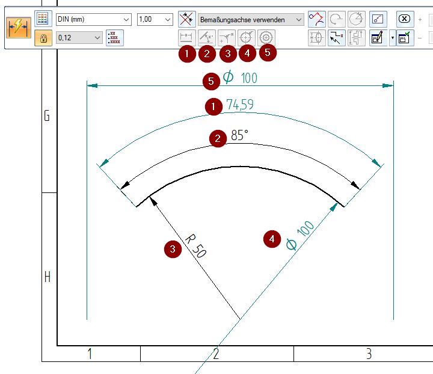Open the DIN (mm) style dropdown

point(93,19)
